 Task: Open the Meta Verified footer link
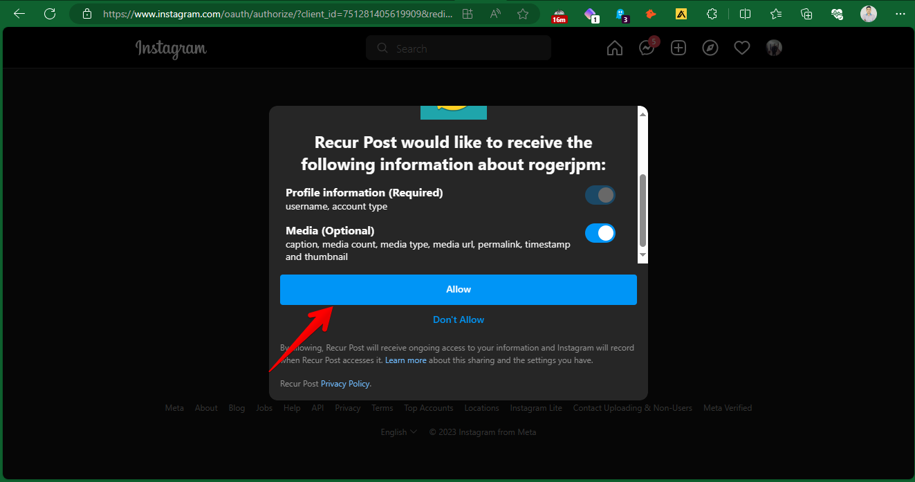tap(727, 408)
